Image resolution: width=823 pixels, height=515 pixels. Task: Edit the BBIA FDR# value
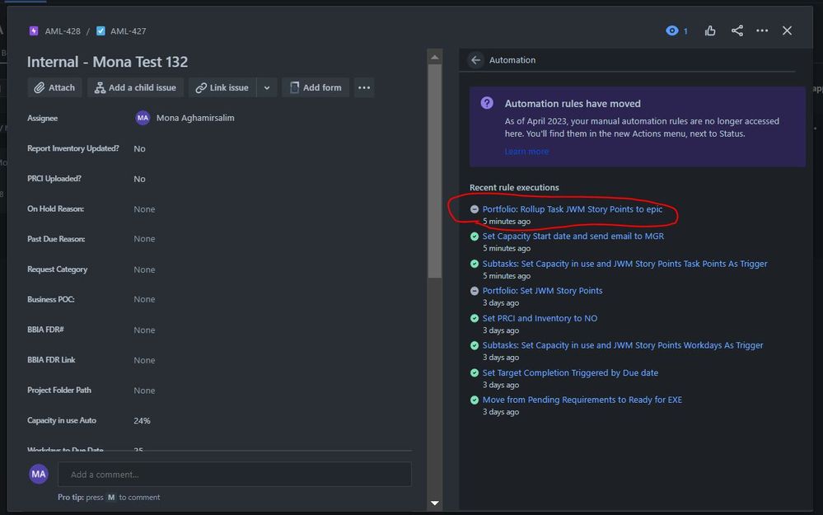point(144,330)
